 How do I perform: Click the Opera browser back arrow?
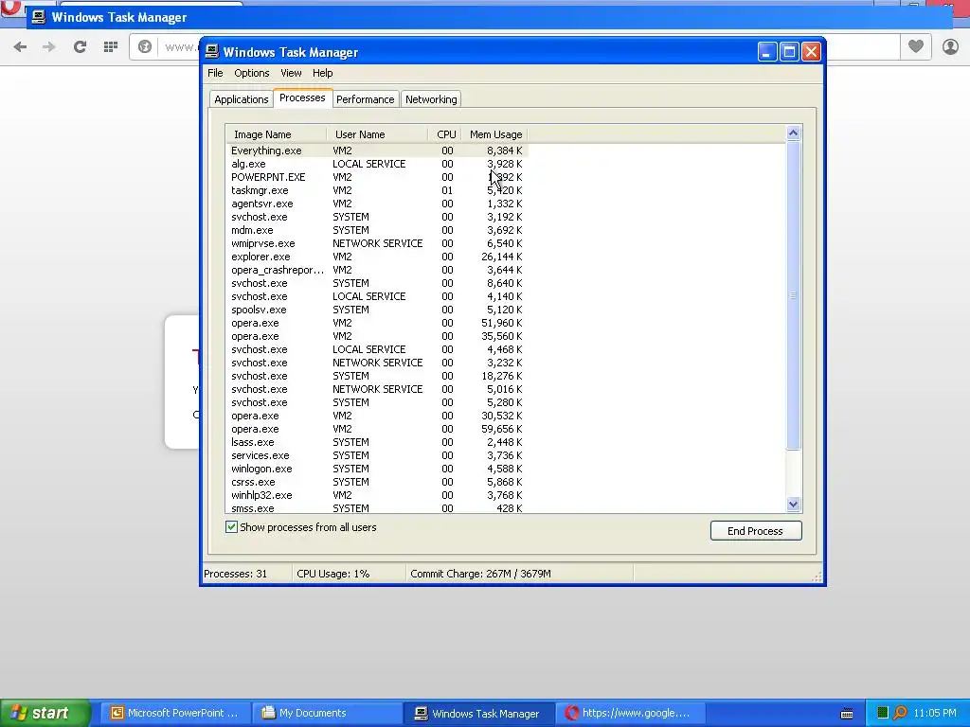[20, 46]
